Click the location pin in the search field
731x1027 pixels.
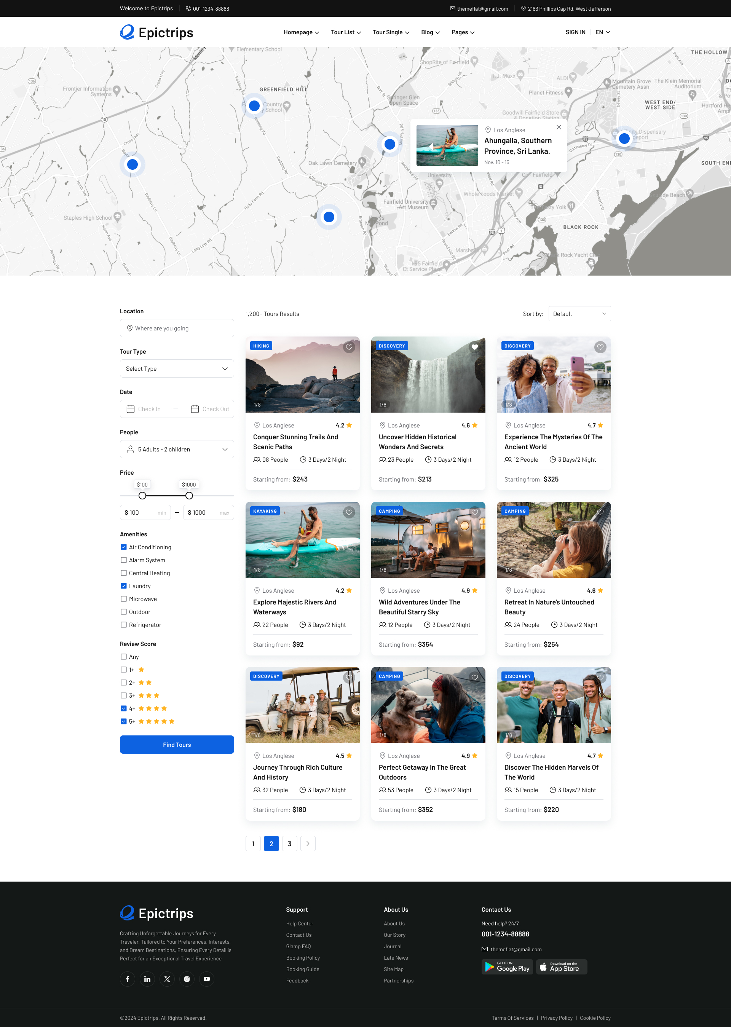pos(130,328)
